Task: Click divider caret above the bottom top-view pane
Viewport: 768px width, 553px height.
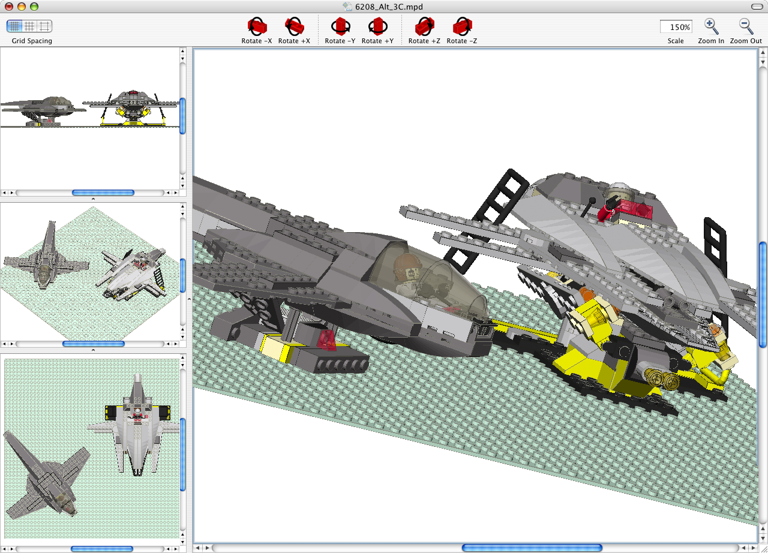Action: pos(92,350)
